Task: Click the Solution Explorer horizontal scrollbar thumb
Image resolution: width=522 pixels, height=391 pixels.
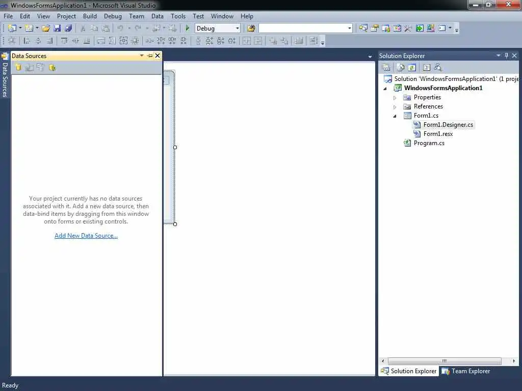Action: pyautogui.click(x=445, y=361)
